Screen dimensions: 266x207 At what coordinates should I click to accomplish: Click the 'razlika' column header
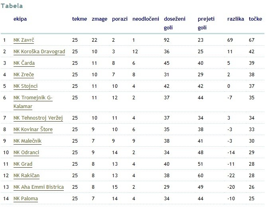235,19
